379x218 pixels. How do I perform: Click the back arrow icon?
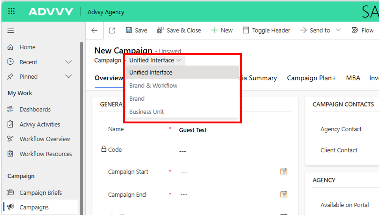click(95, 31)
